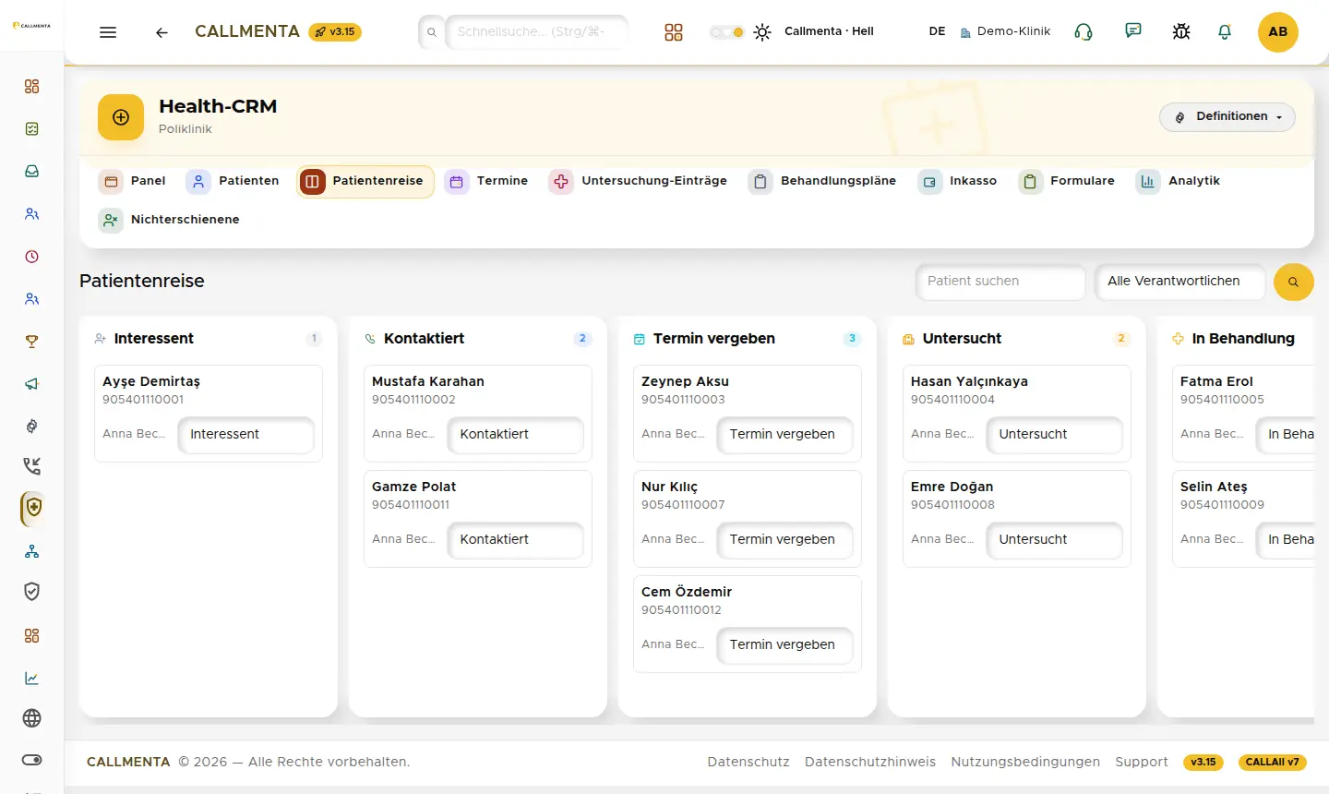Click the bug report icon
The height and width of the screenshot is (794, 1329).
pos(1181,32)
